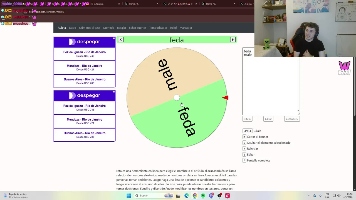Click the Título button under the names box
The image size is (356, 200).
click(x=247, y=119)
